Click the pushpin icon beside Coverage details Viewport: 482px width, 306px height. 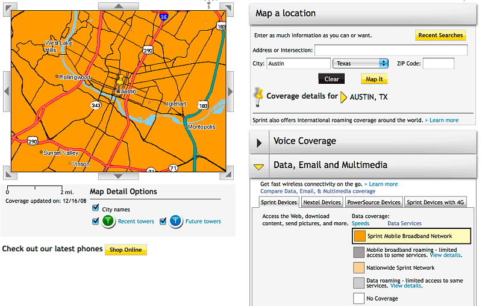(x=259, y=97)
